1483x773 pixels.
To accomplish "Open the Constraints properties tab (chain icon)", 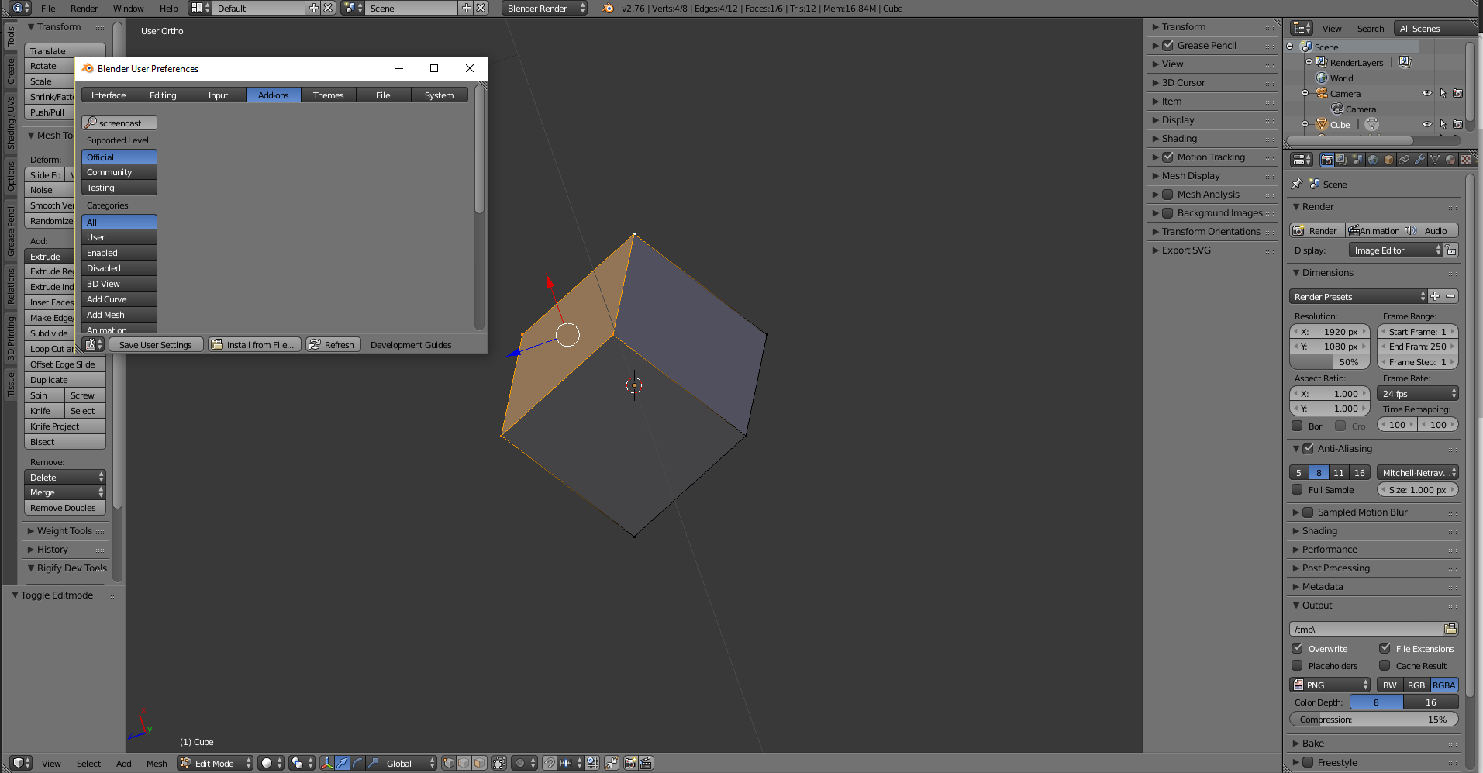I will [x=1404, y=160].
